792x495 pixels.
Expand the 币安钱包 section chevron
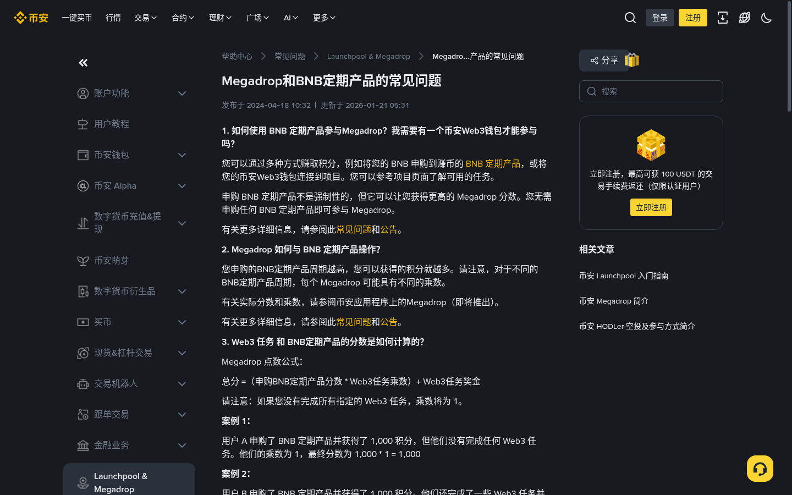pos(182,155)
